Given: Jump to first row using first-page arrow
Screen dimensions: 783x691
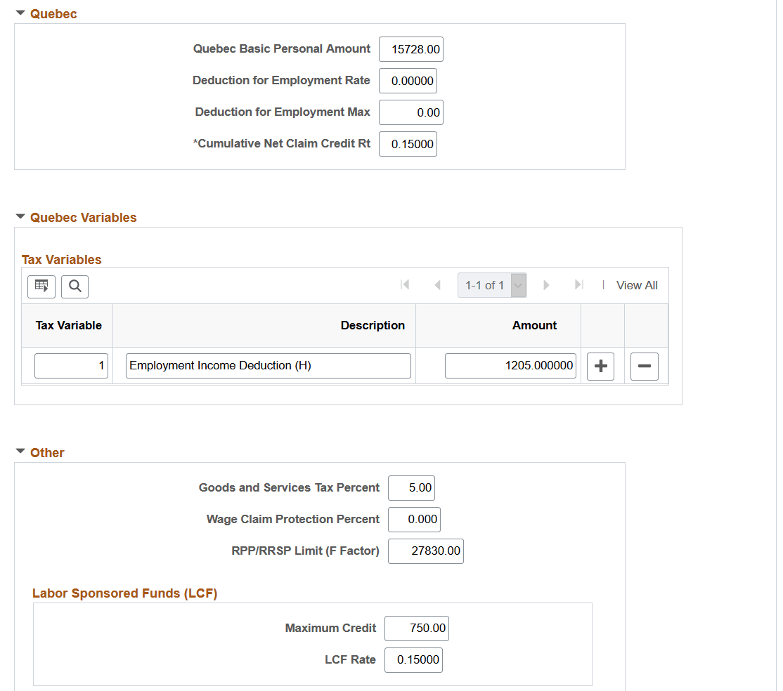Looking at the screenshot, I should (x=405, y=284).
